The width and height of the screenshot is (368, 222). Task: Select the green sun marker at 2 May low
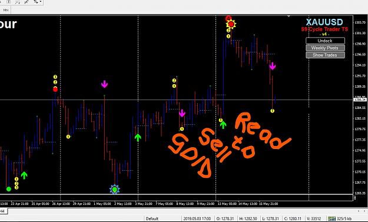(x=115, y=189)
